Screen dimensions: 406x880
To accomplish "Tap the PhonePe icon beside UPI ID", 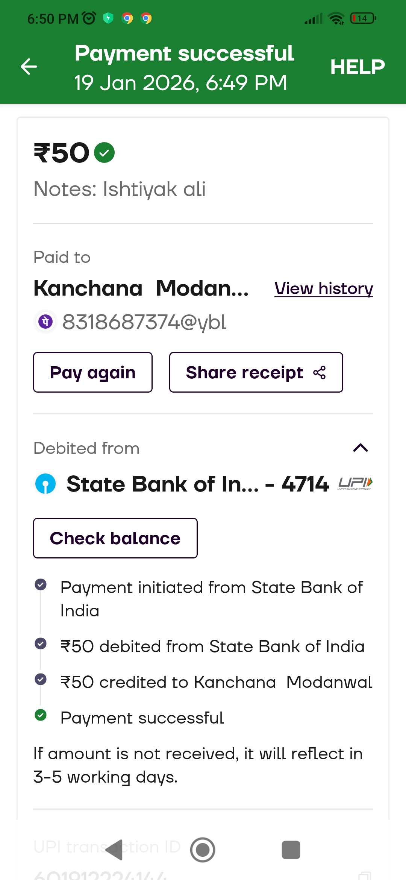I will [45, 322].
